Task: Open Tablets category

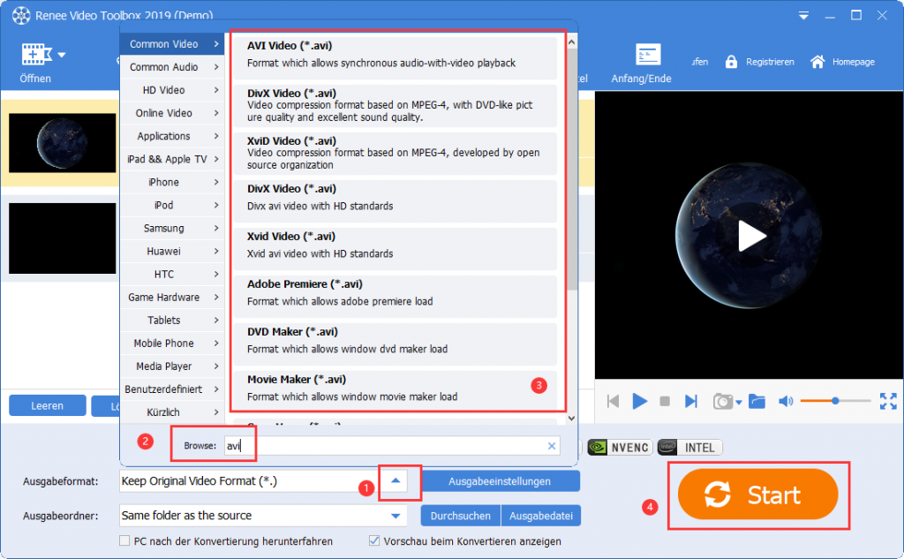Action: click(x=172, y=321)
